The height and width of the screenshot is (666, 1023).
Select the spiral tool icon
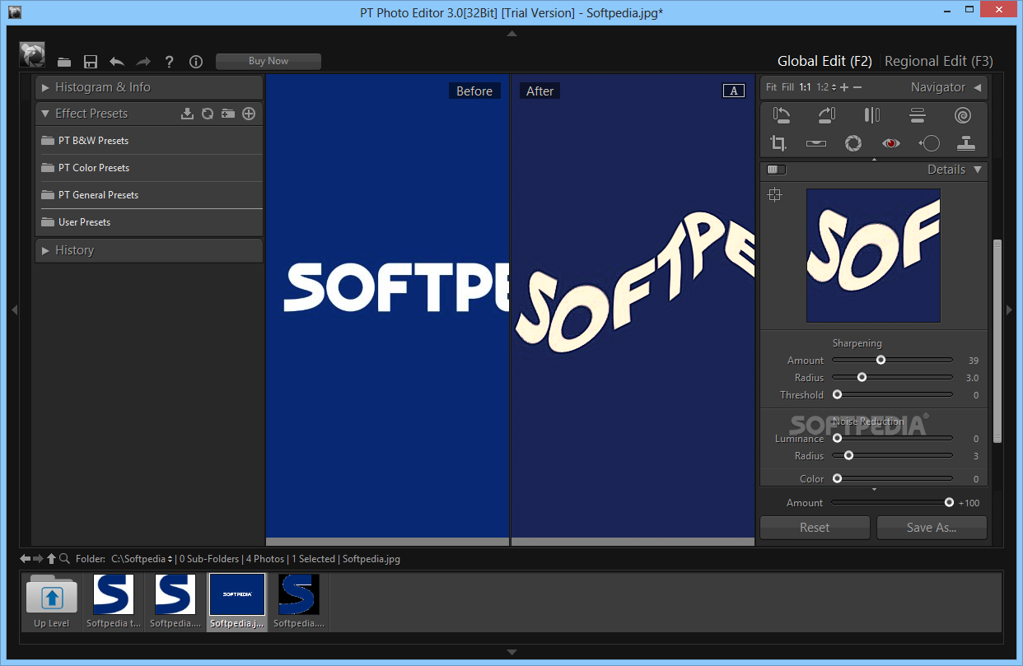click(963, 115)
